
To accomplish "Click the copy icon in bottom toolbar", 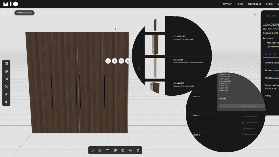I will tap(123, 150).
